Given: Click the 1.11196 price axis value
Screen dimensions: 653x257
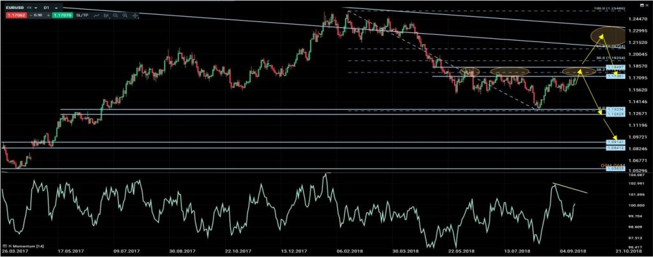Looking at the screenshot, I should pos(638,125).
